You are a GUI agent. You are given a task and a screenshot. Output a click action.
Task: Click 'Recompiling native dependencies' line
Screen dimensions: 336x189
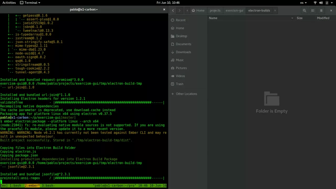coord(29,106)
